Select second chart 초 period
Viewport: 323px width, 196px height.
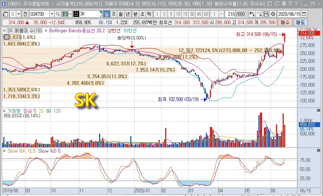pos(142,14)
